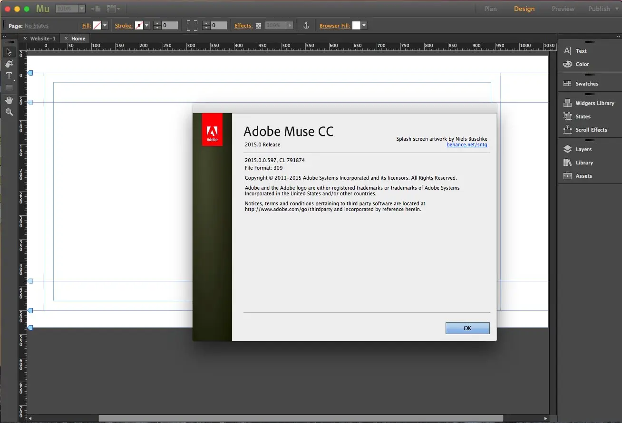Toggle the Effects checkerboard control
This screenshot has width=622, height=423.
[259, 25]
